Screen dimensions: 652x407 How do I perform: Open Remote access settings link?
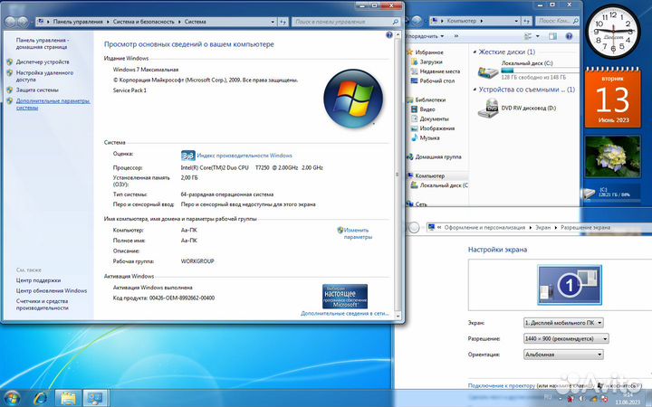click(44, 76)
